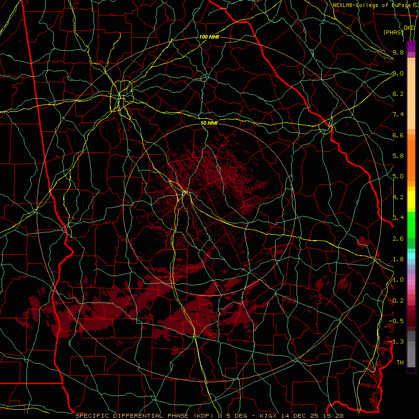Pick the large peach segment of color bar
This screenshot has height=419, width=419.
pyautogui.click(x=411, y=96)
